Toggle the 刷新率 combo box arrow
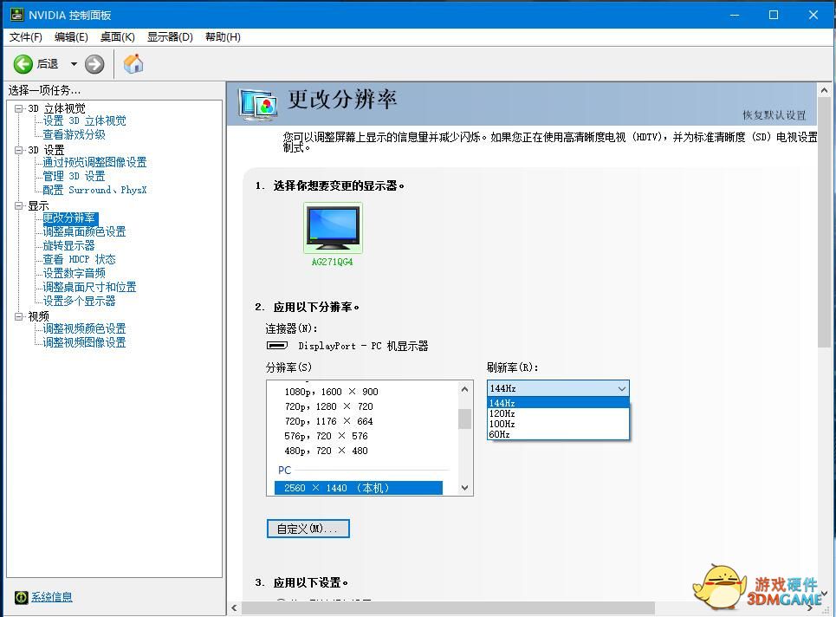836x617 pixels. click(x=622, y=388)
